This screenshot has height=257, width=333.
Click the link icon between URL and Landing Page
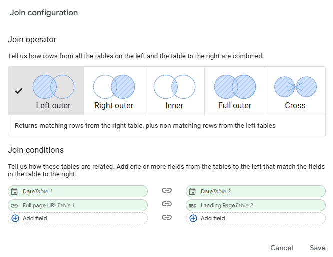pyautogui.click(x=167, y=204)
